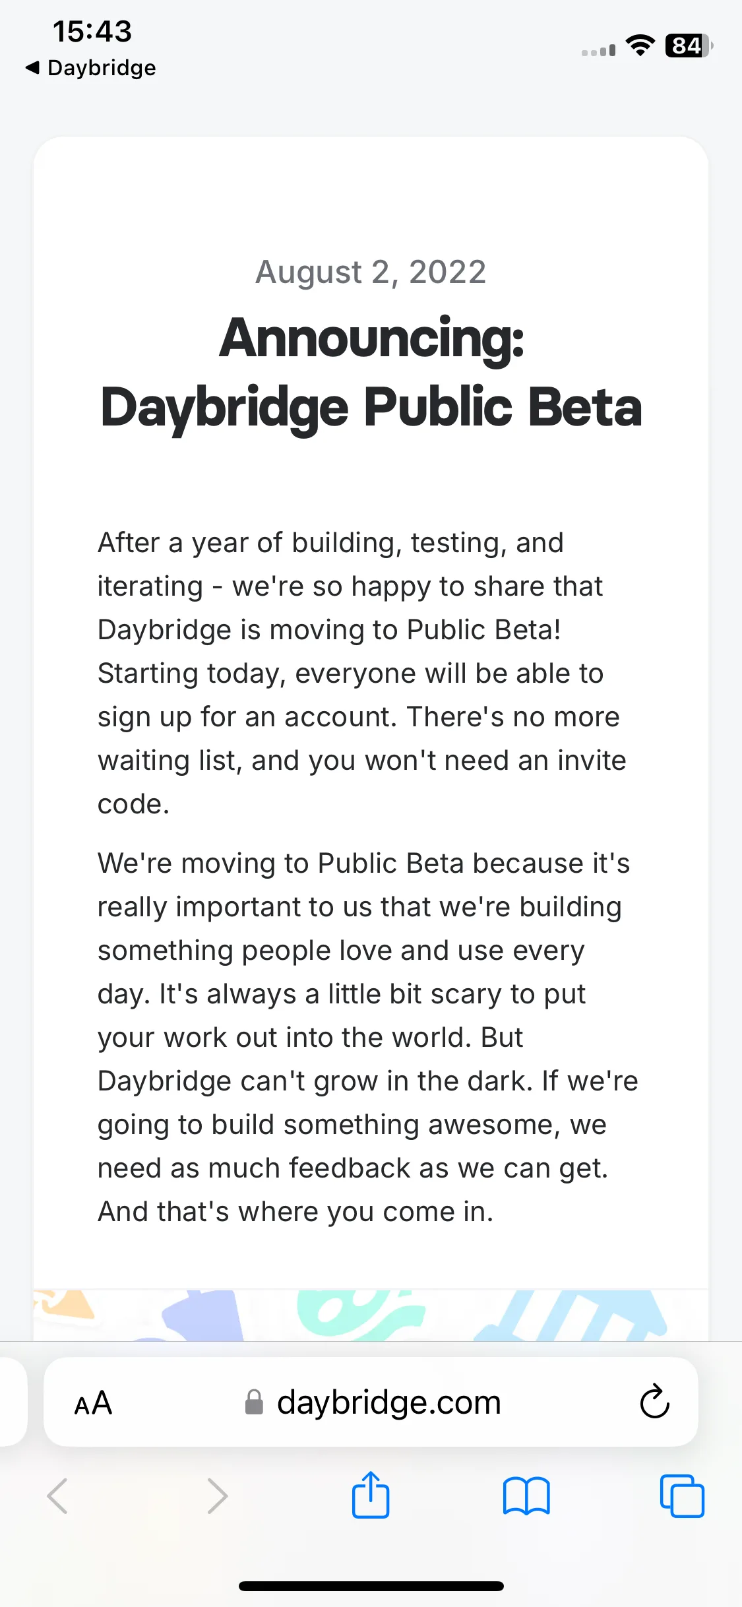Return to the Daybridge app via back link

tap(90, 67)
